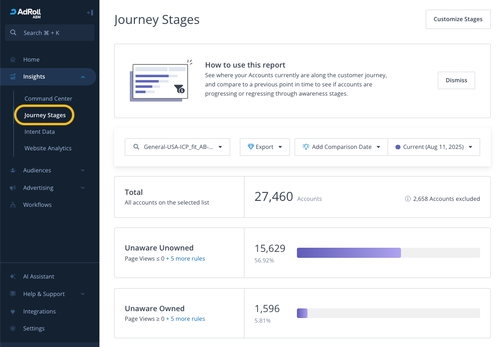Click the AdRoll ABM logo
The width and height of the screenshot is (499, 347).
25,13
